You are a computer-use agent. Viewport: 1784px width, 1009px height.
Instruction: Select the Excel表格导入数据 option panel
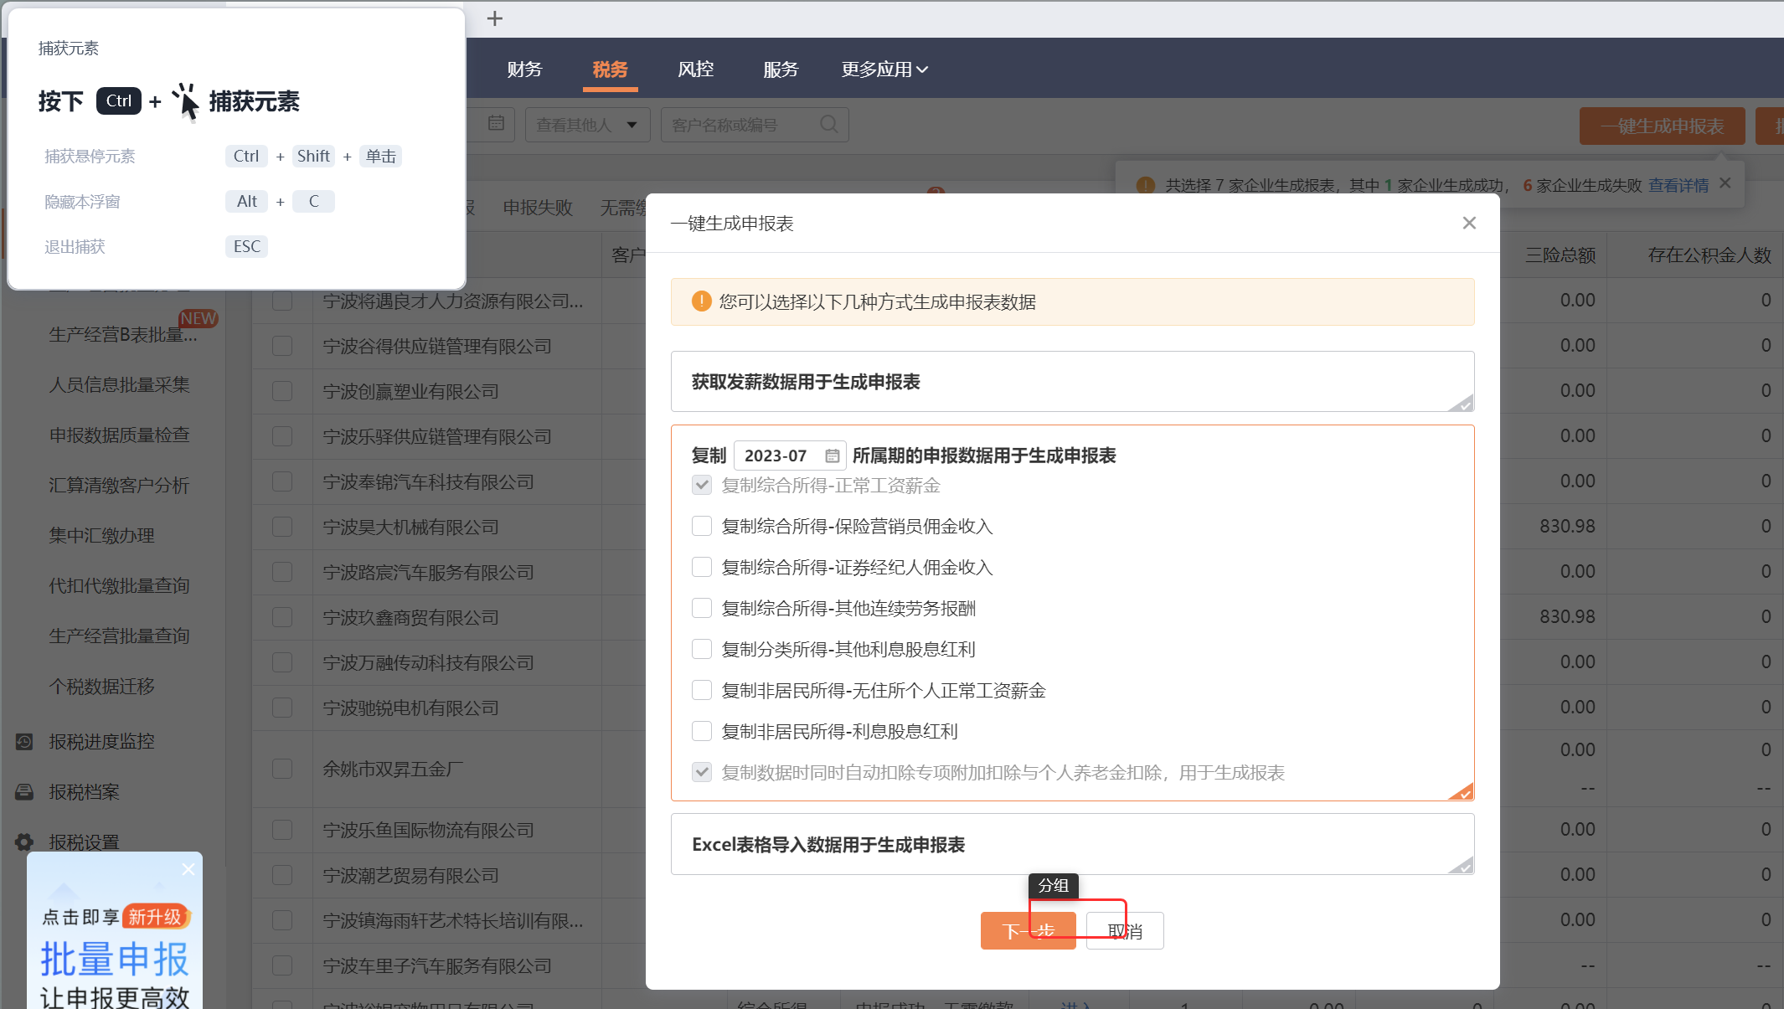[x=1071, y=844]
